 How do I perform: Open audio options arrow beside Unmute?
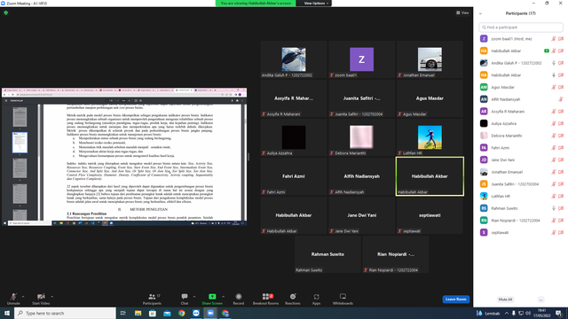(x=23, y=297)
